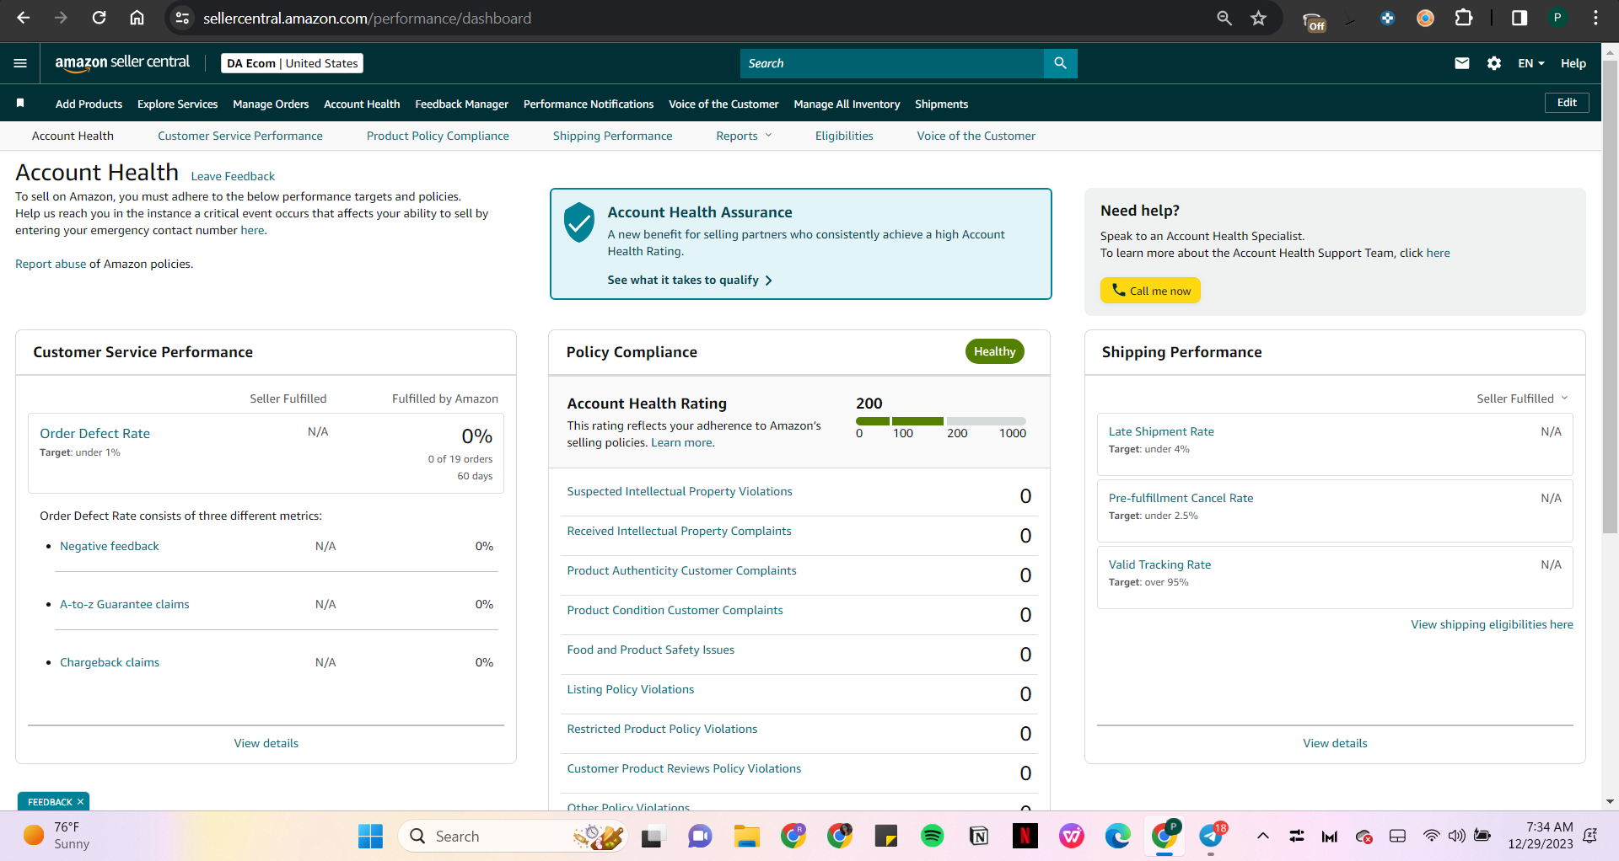Open Suspected Intellectual Property Violations link
Viewport: 1619px width, 861px height.
click(x=680, y=491)
